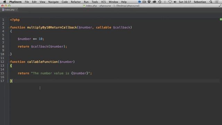Open the Edit menu

coord(34,2)
